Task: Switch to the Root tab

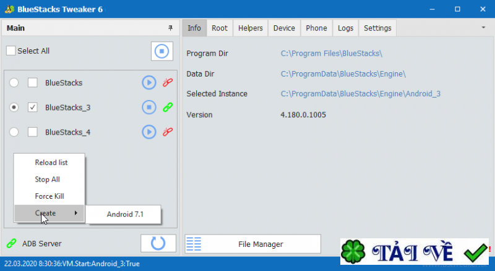Action: [220, 28]
